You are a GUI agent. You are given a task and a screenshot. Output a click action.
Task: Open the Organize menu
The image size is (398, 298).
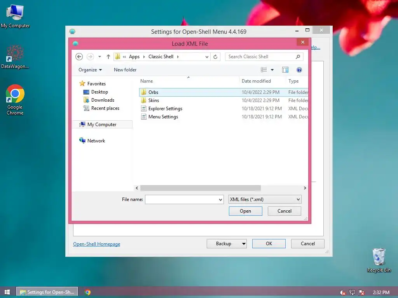point(90,70)
